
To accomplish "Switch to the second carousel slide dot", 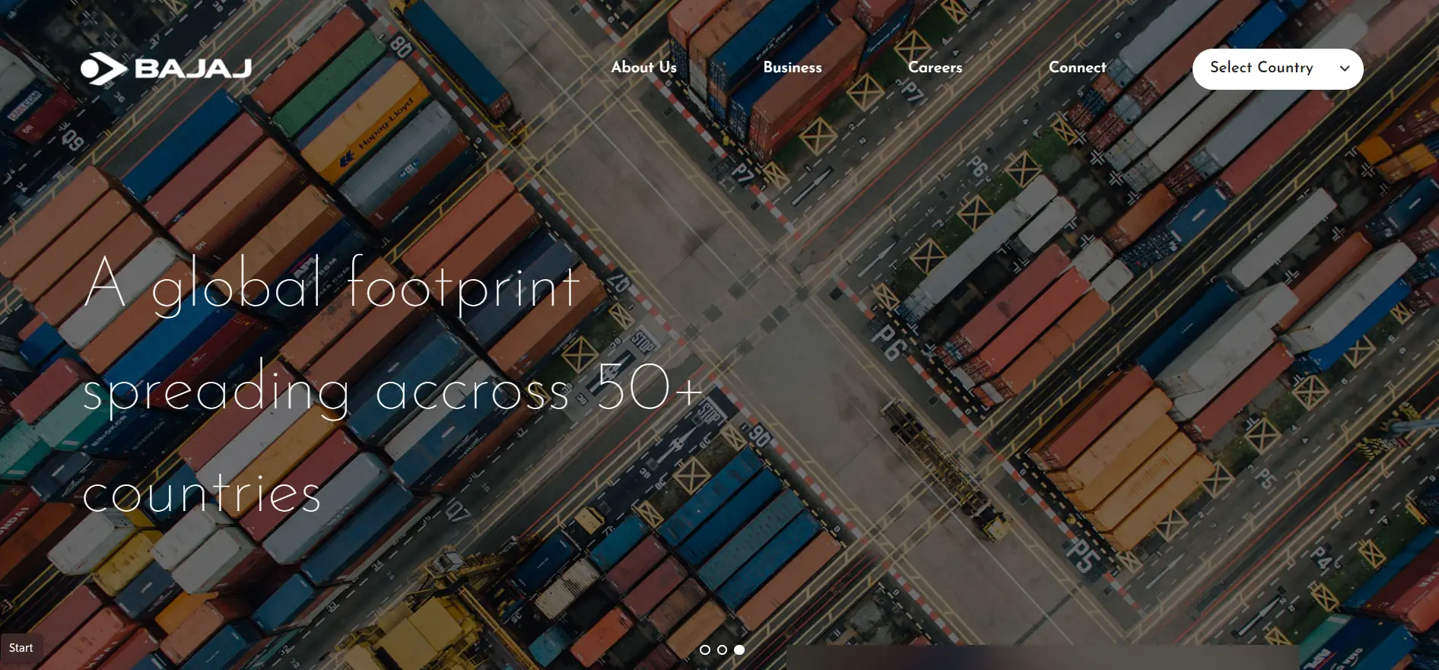I will coord(722,649).
